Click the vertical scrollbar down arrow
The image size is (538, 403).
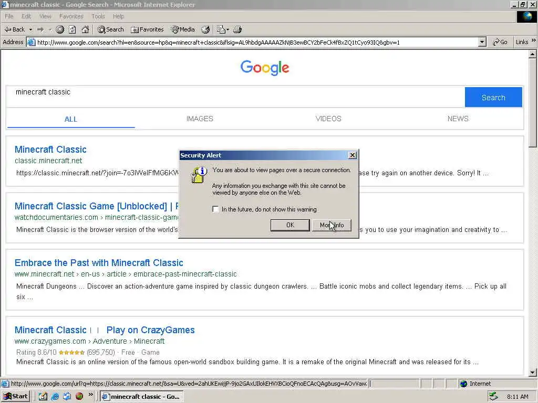click(x=533, y=372)
